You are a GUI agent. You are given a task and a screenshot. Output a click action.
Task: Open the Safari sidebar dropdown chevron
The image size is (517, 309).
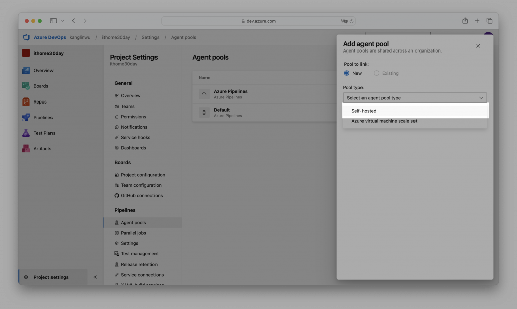(x=62, y=21)
